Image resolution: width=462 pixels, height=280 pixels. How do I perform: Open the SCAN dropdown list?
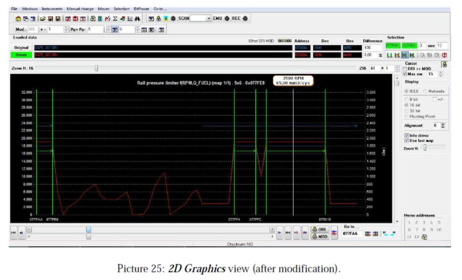pos(208,19)
